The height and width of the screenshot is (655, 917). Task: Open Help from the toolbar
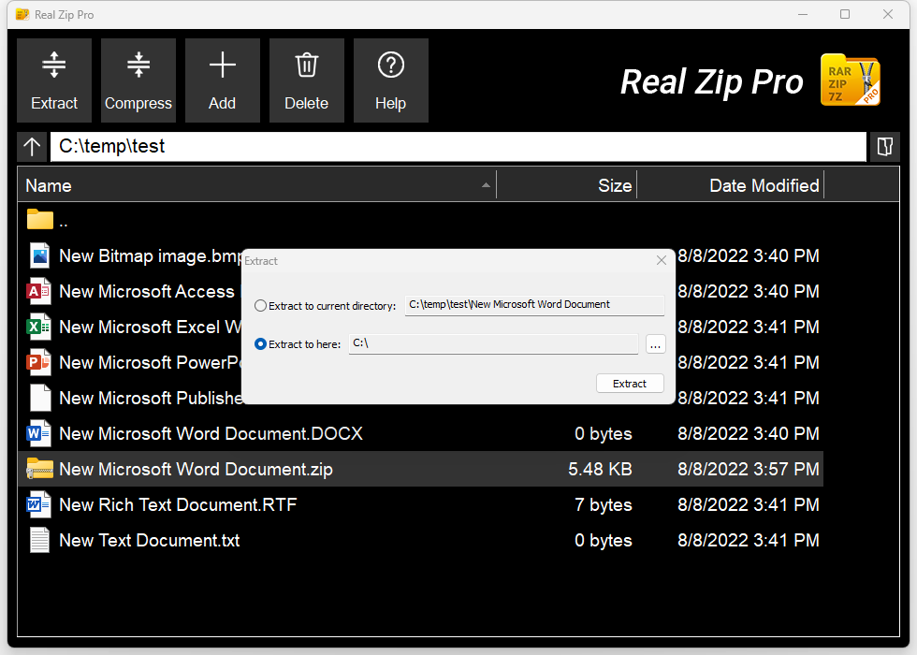tap(391, 80)
